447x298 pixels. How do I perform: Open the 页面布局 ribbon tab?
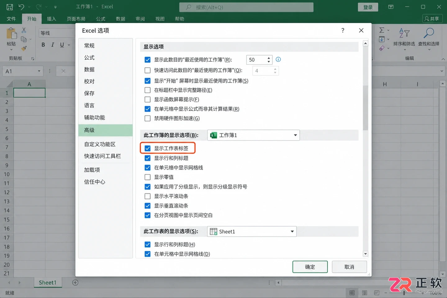tap(76, 19)
